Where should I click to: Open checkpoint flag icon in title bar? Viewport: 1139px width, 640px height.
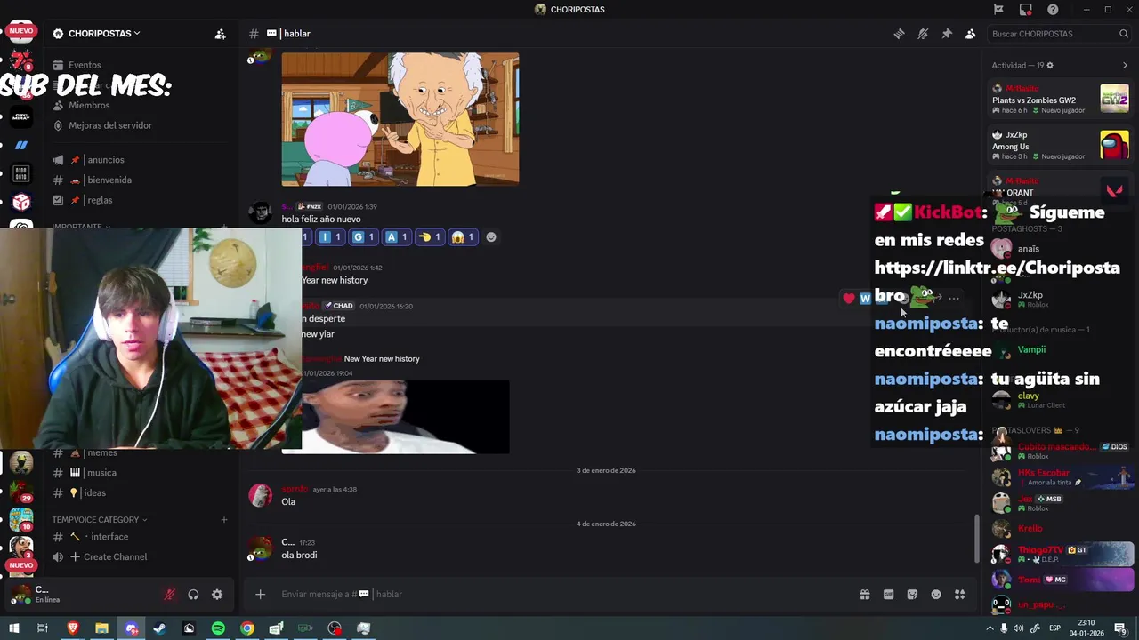(998, 10)
